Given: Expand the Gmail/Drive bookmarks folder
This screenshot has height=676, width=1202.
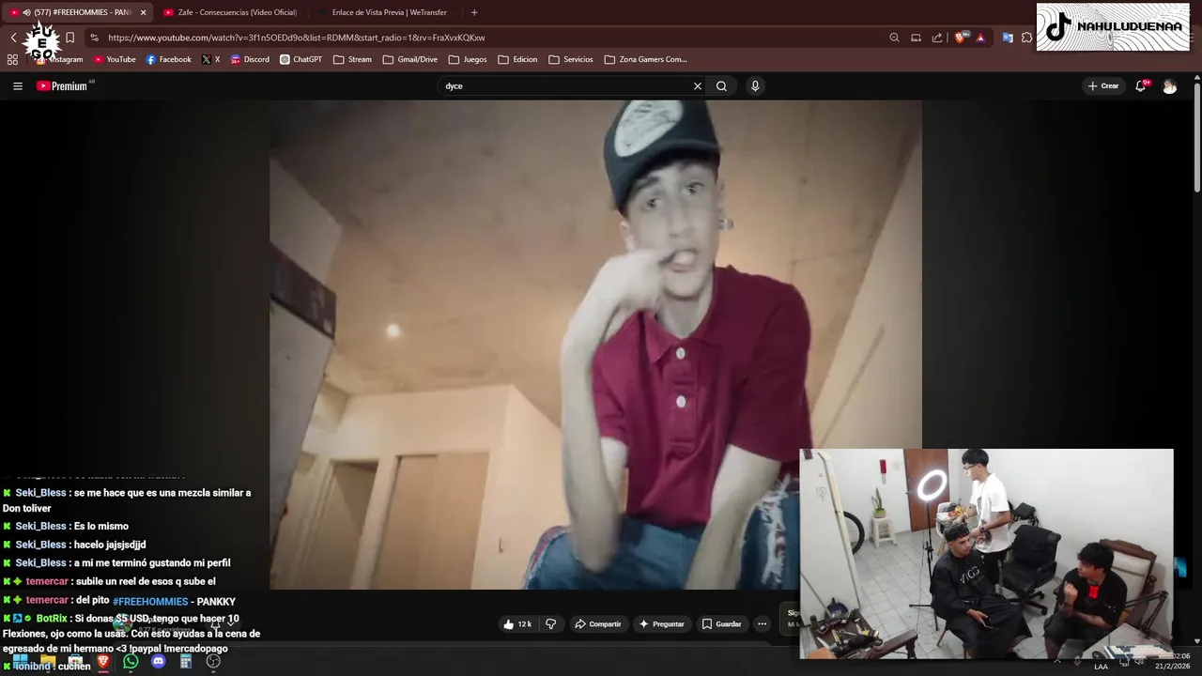Looking at the screenshot, I should pos(409,59).
